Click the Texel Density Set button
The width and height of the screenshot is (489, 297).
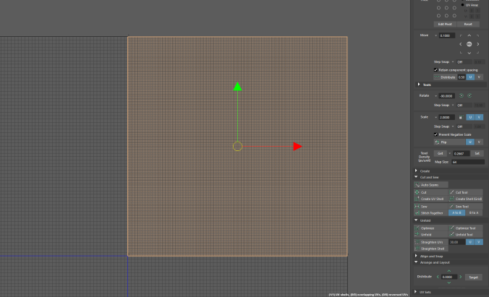tap(477, 153)
